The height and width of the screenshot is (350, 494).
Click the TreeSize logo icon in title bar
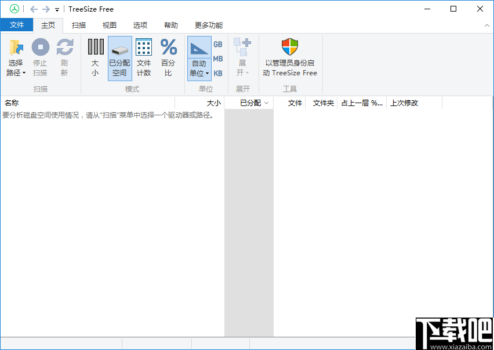(x=15, y=9)
